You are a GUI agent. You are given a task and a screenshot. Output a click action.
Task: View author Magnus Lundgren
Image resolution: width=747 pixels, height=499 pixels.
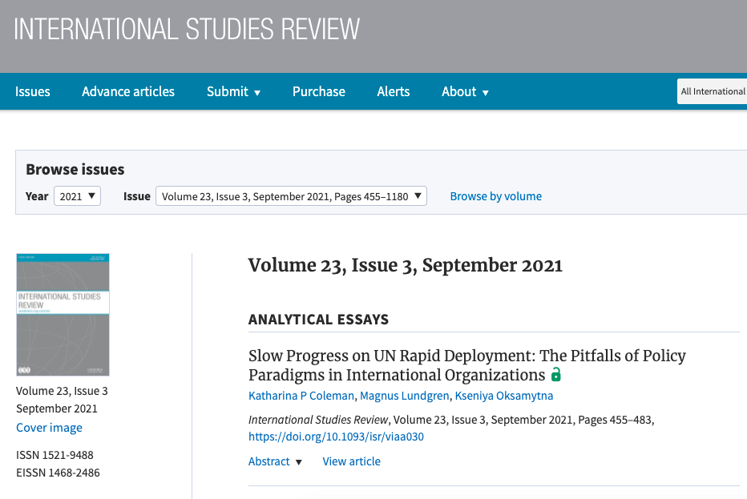tap(405, 396)
